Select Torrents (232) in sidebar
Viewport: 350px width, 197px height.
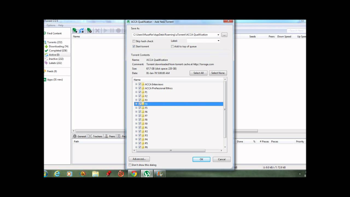54,42
